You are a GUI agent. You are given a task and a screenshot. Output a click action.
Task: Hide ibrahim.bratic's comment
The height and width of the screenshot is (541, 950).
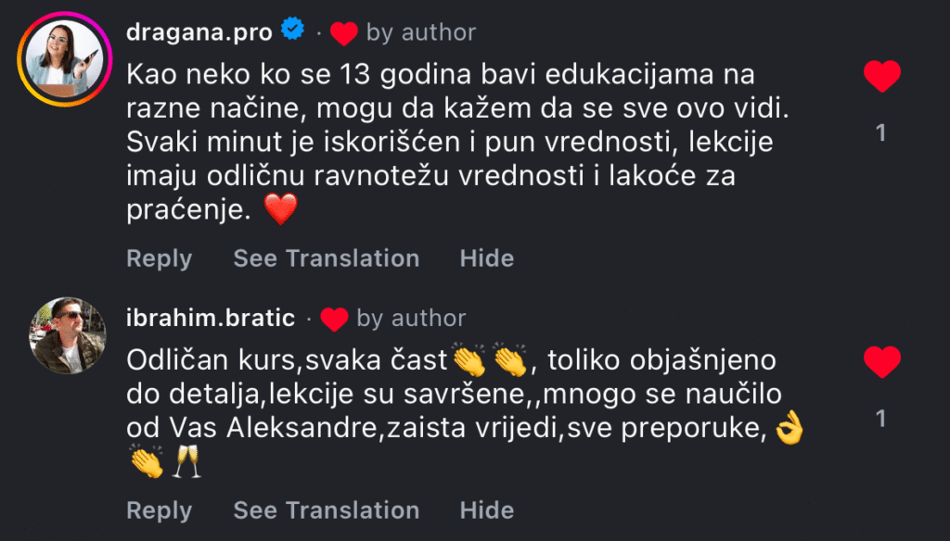pos(486,510)
